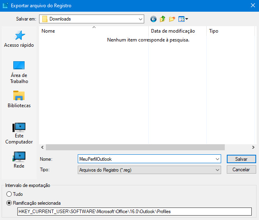Click the registry branch path field
The image size is (259, 220).
[x=134, y=212]
